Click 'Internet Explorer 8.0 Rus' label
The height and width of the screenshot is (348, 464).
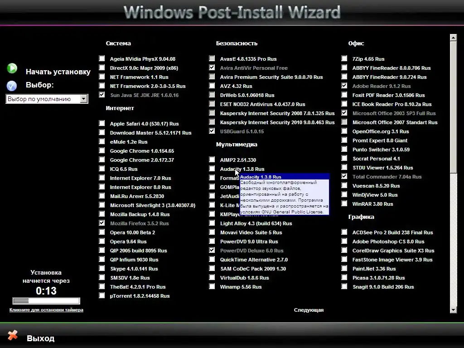click(140, 187)
